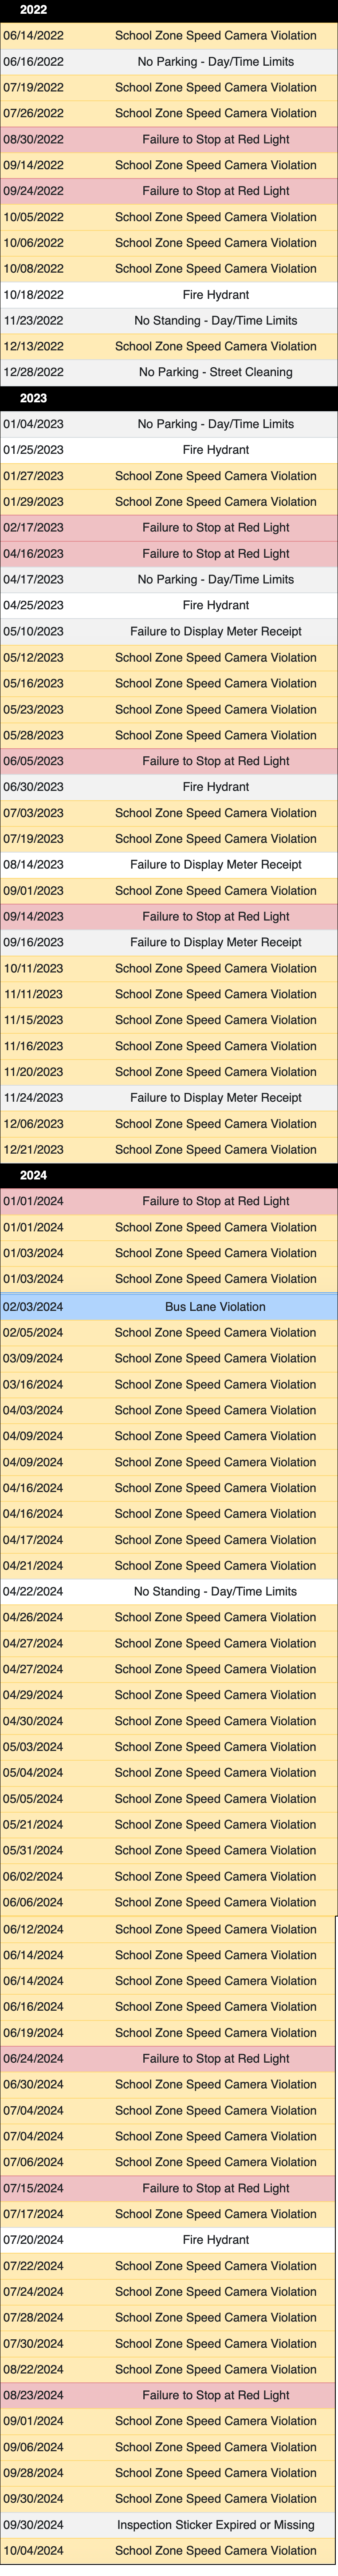338x2576 pixels.
Task: Select the 12/21/2023 School Zone Speed Camera row
Action: click(168, 1149)
